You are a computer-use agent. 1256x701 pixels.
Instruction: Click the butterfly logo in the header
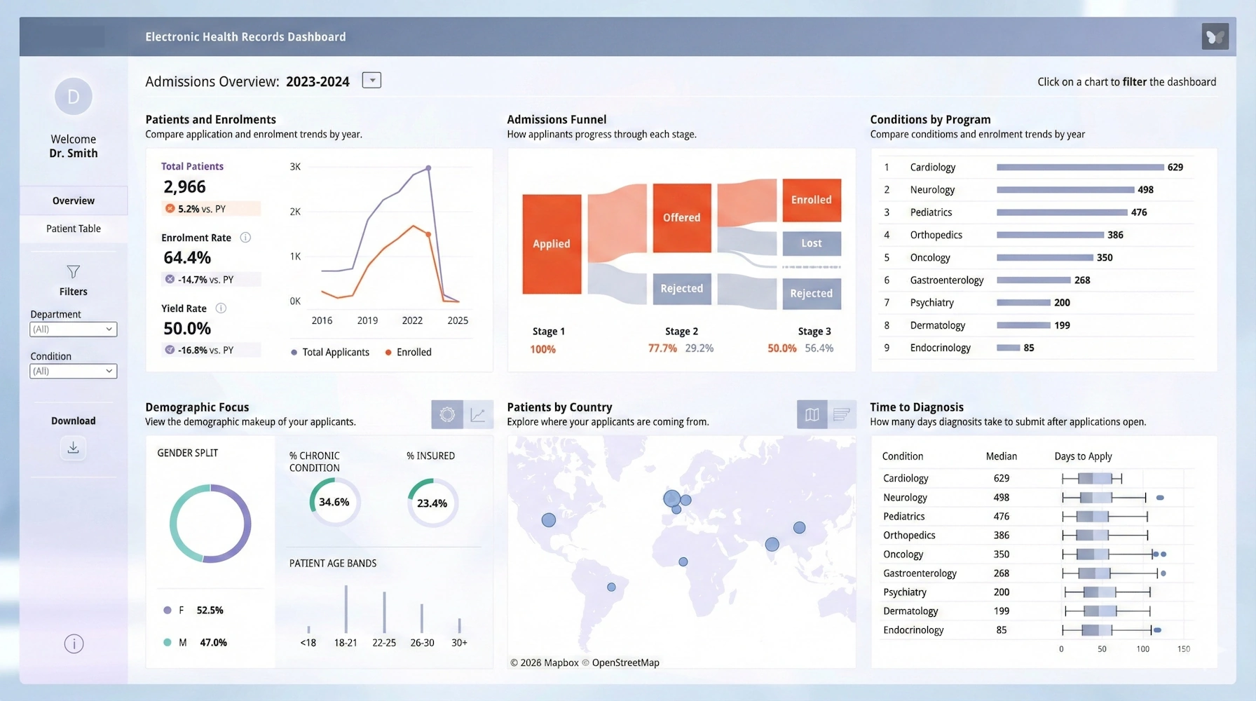point(1215,36)
